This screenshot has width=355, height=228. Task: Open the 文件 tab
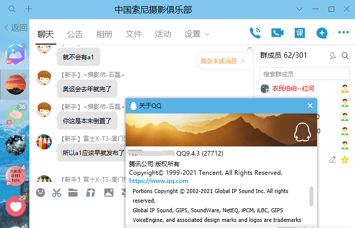click(134, 34)
